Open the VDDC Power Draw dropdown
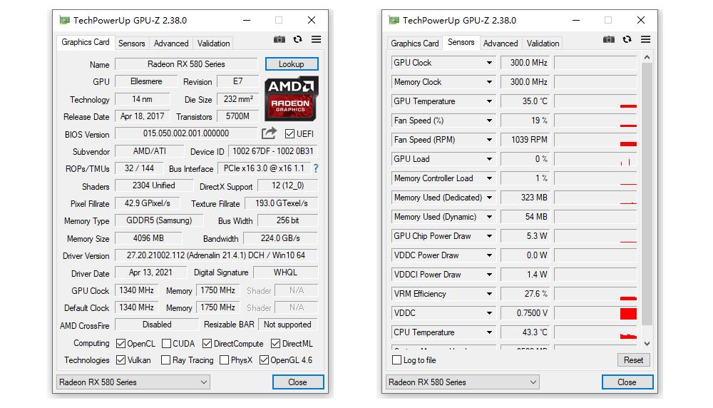Image resolution: width=713 pixels, height=408 pixels. click(x=489, y=255)
